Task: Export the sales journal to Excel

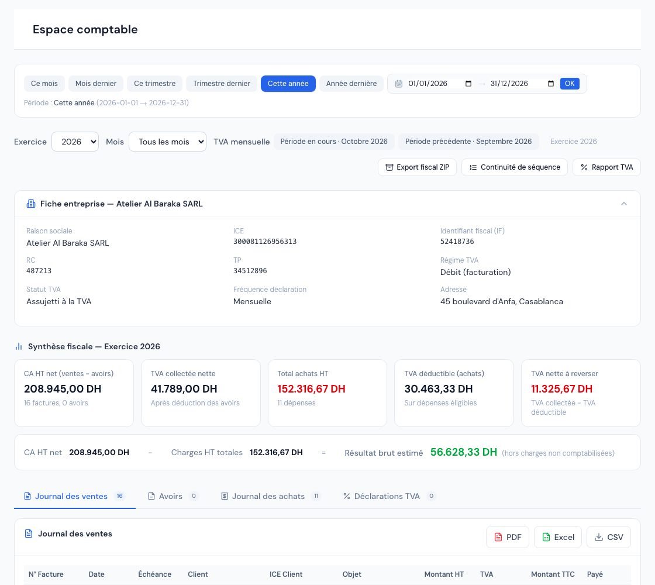Action: tap(558, 537)
